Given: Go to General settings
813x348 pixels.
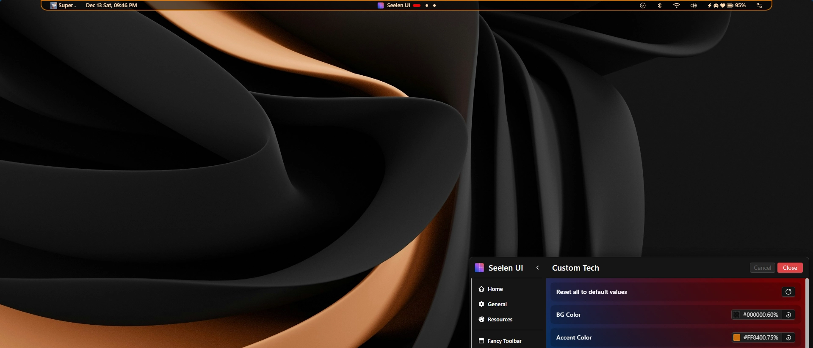Looking at the screenshot, I should pyautogui.click(x=497, y=304).
